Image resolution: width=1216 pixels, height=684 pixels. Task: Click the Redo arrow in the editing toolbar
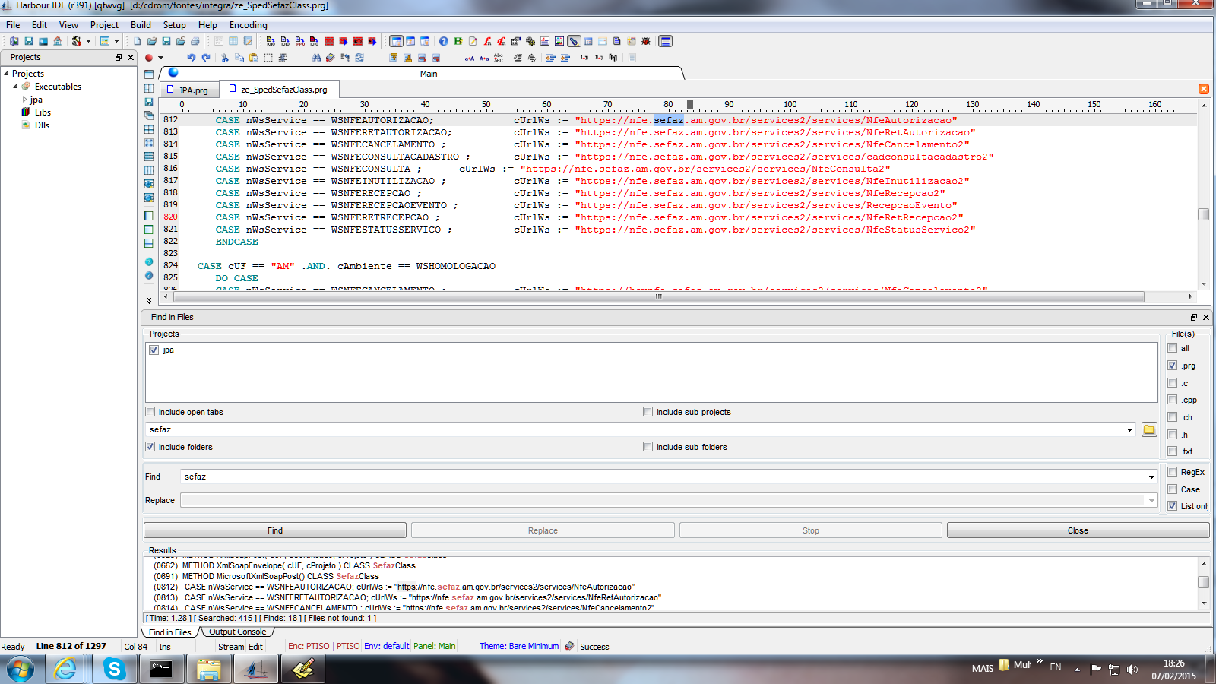click(x=206, y=58)
